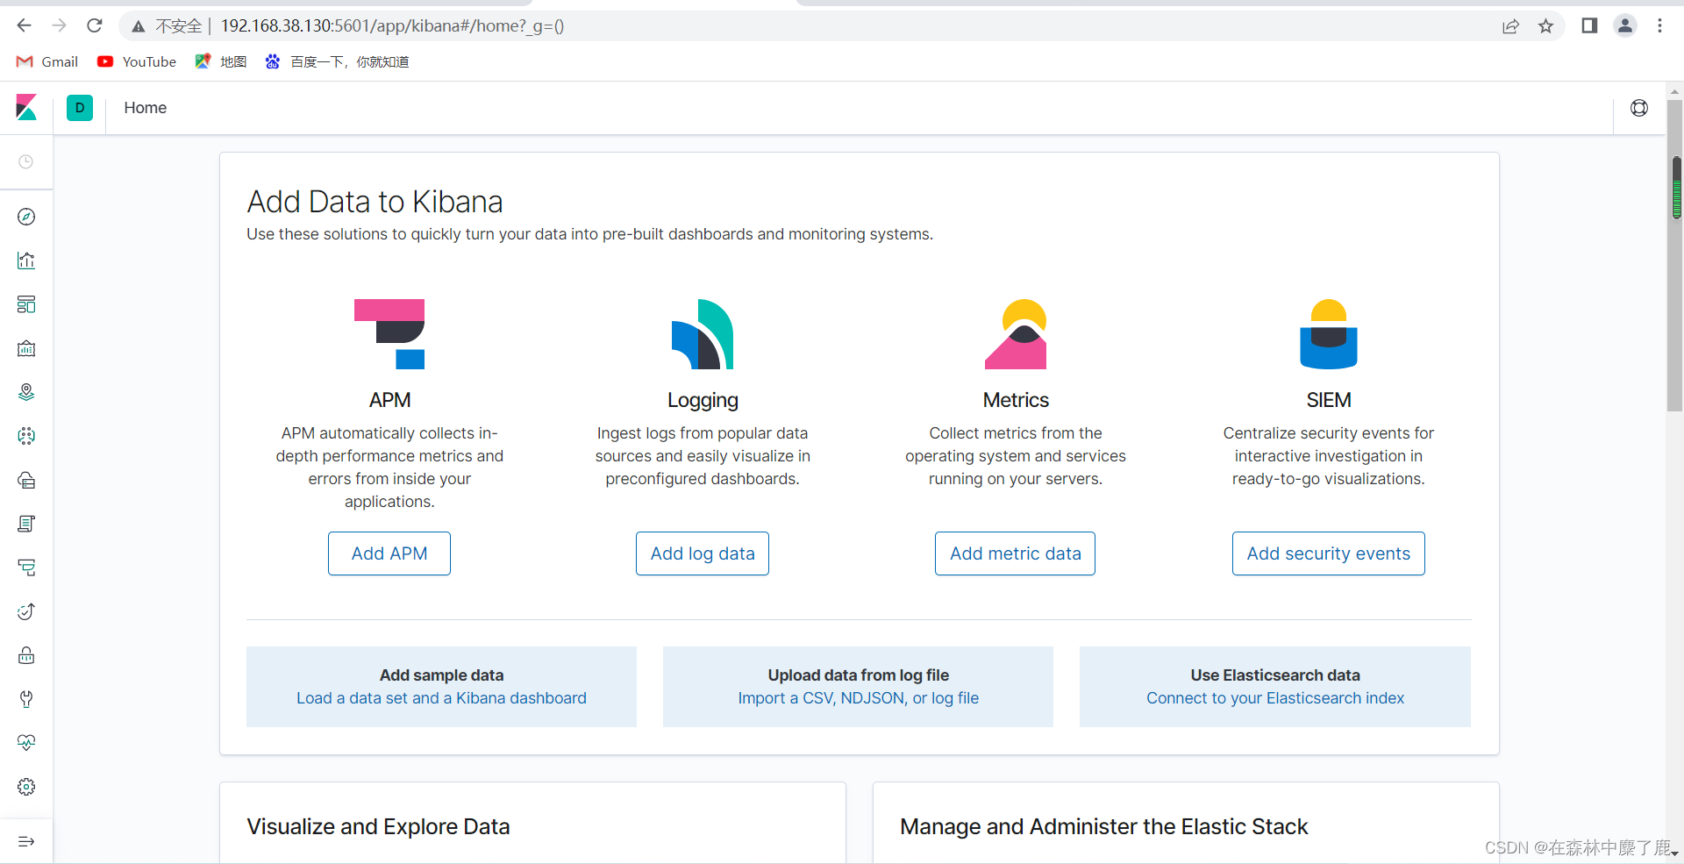Open the browser three-dot menu
This screenshot has height=864, width=1684.
[1659, 25]
